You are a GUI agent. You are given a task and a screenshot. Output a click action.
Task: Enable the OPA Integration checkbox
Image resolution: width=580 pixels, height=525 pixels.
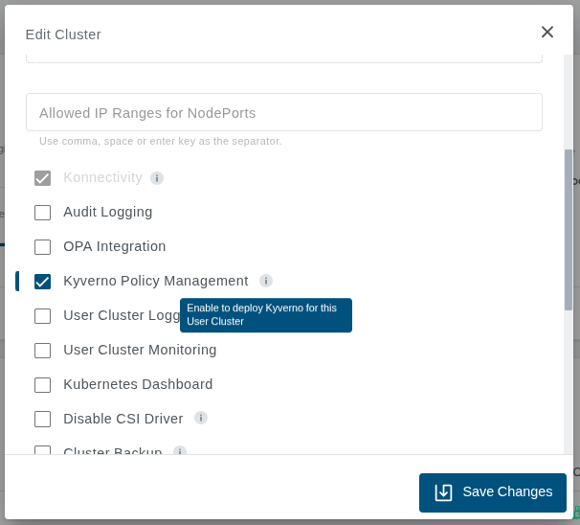(42, 247)
